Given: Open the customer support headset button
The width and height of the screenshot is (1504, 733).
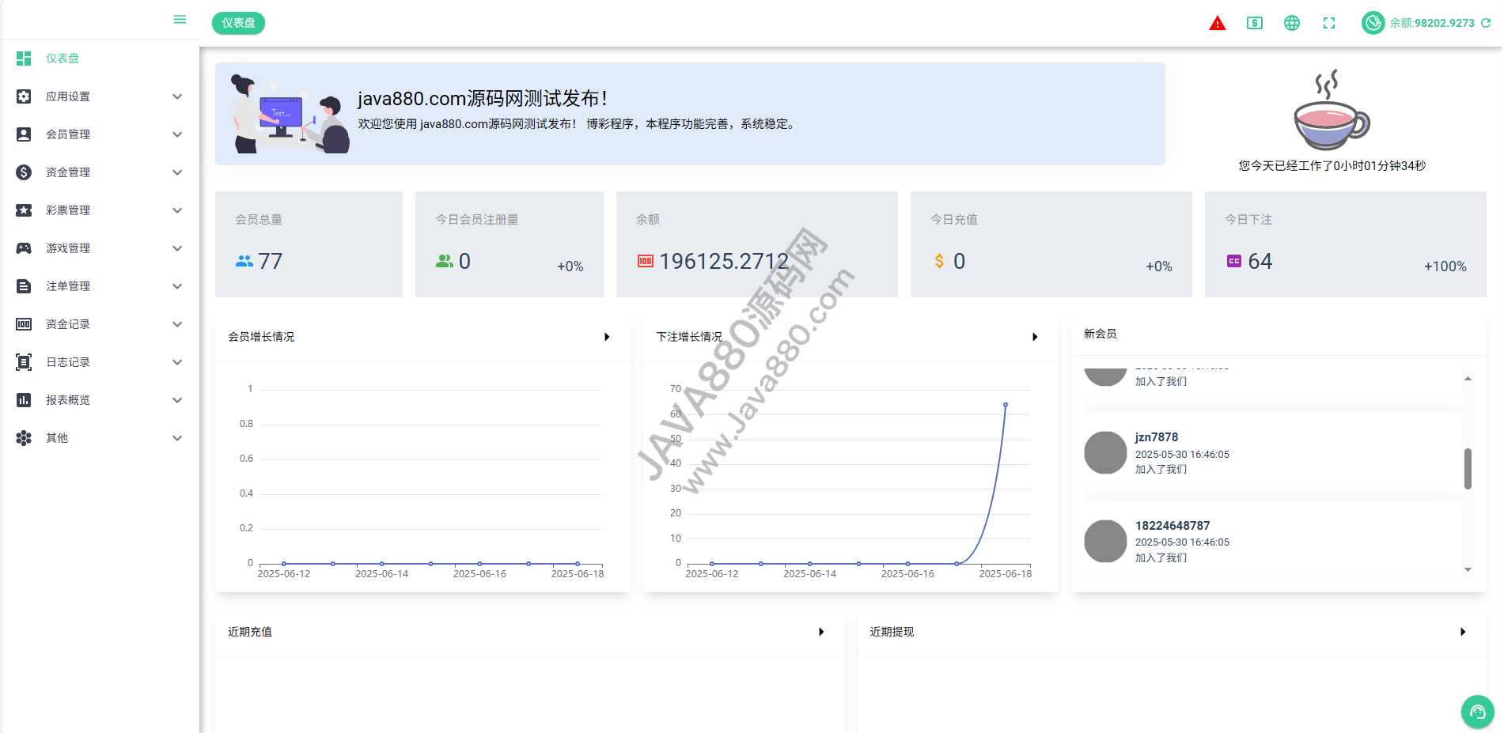Looking at the screenshot, I should coord(1477,712).
